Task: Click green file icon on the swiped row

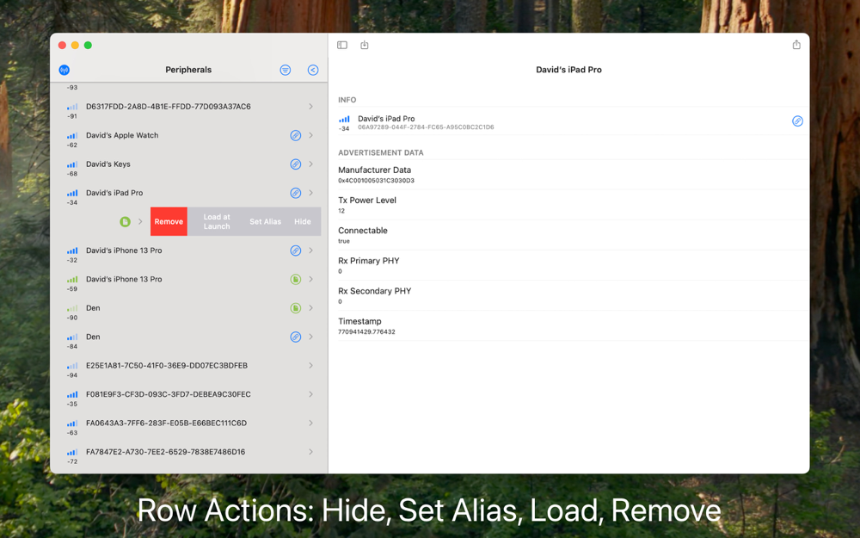Action: [x=125, y=222]
